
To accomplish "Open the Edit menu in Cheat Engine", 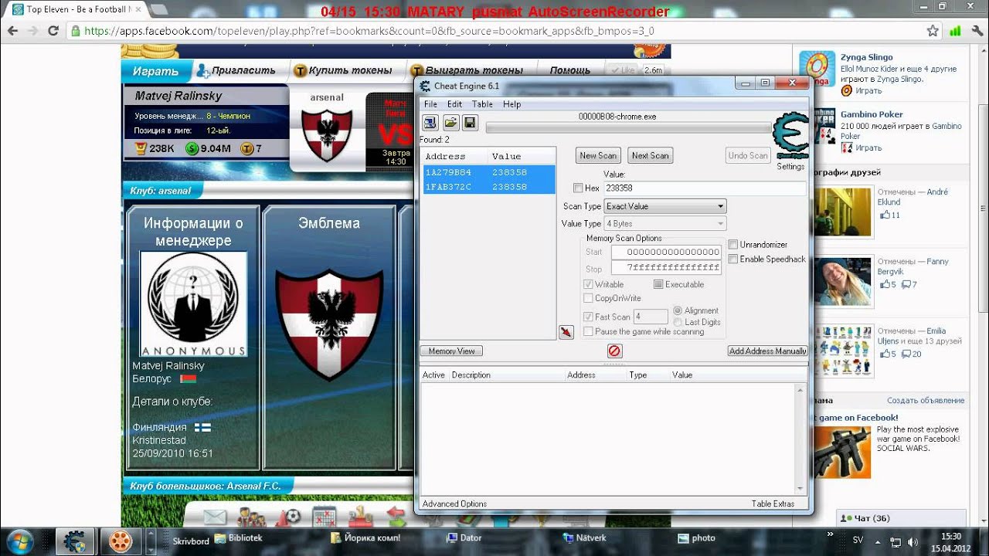I will coord(454,104).
